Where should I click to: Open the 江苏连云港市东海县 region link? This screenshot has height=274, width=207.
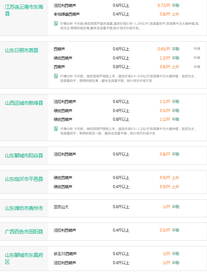pos(24,10)
